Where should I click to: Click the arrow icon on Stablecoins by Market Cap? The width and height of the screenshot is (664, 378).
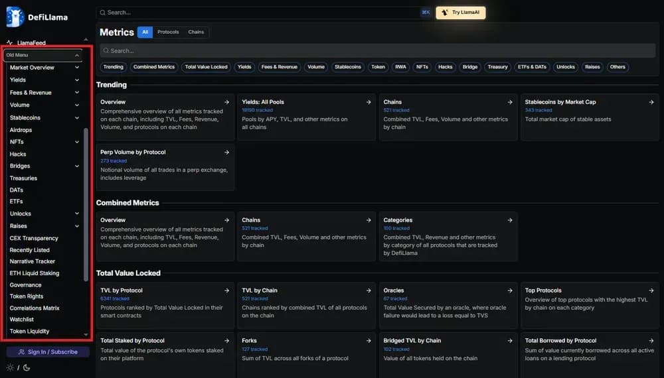point(651,102)
